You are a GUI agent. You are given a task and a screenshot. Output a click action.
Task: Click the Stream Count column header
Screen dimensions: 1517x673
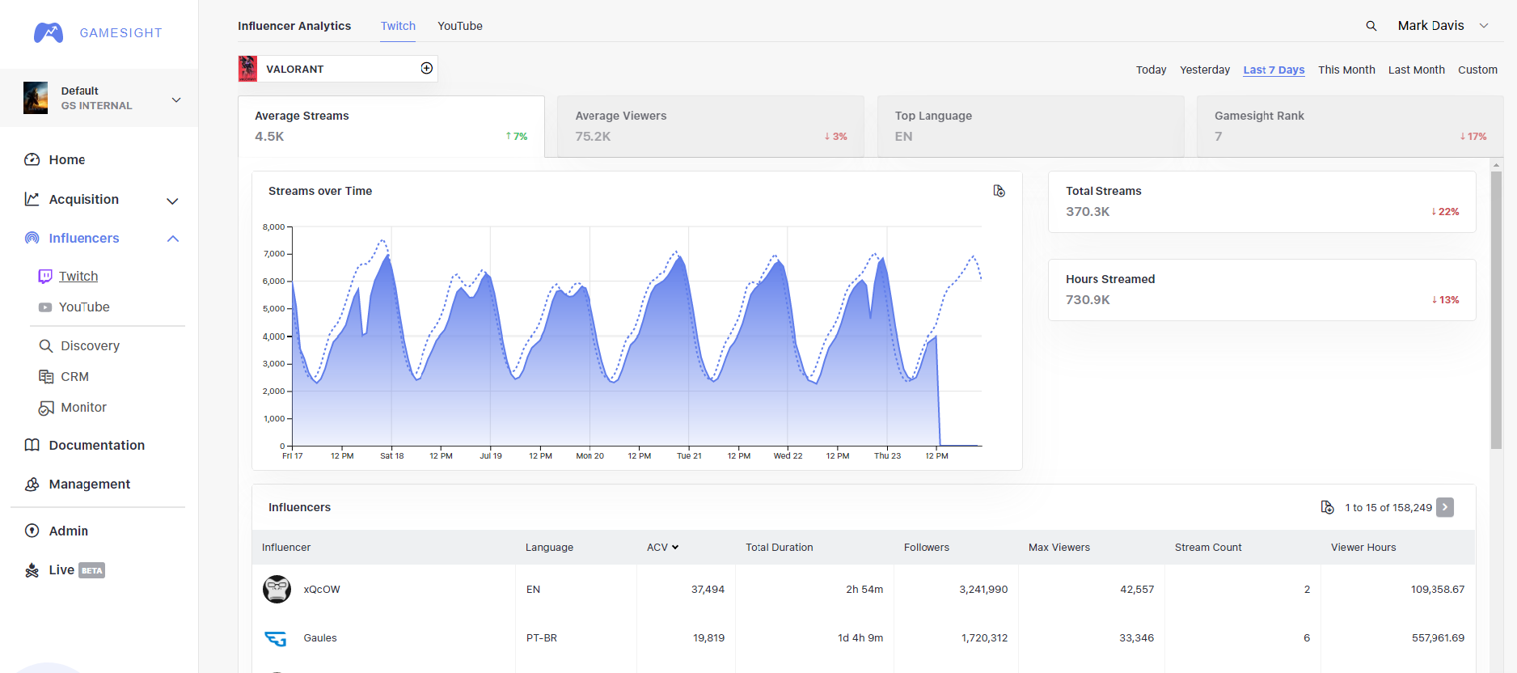[1208, 548]
